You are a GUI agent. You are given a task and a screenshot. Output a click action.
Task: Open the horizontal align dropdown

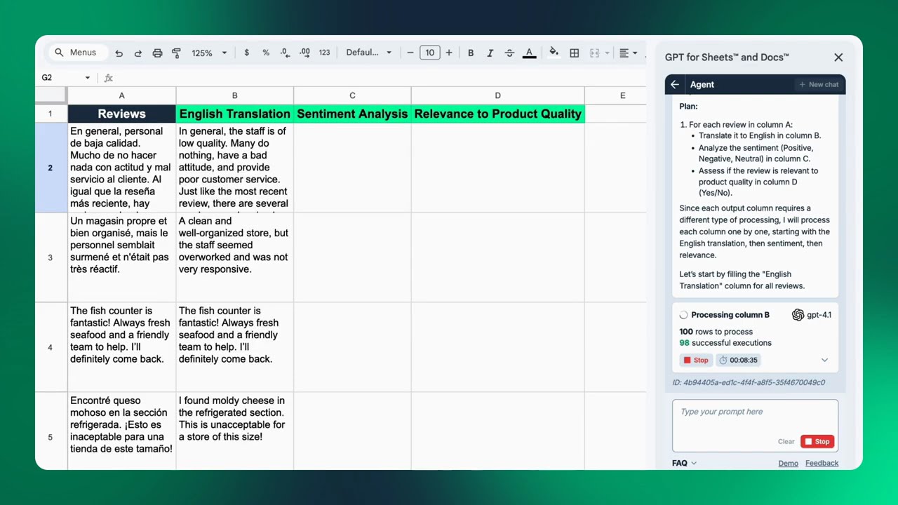click(628, 53)
